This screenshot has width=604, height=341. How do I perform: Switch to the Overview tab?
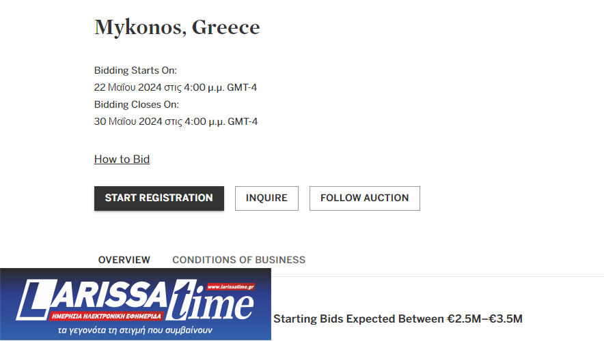[x=124, y=260]
